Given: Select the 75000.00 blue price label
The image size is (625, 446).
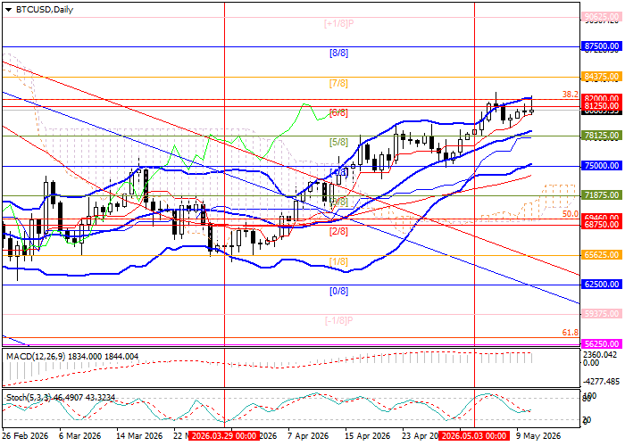Looking at the screenshot, I should click(x=602, y=166).
